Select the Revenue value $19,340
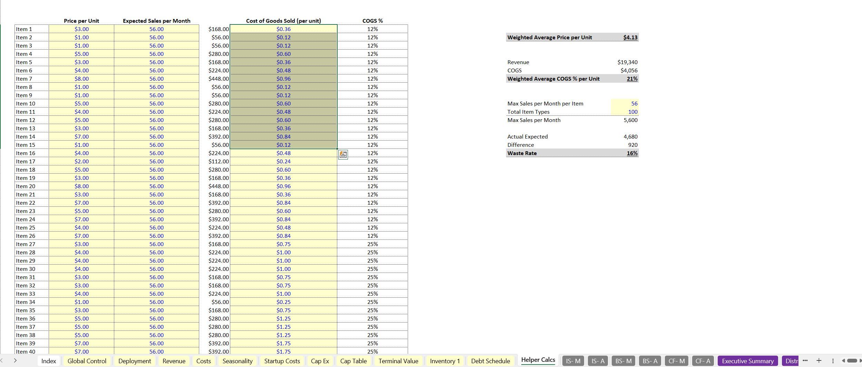 [x=627, y=62]
